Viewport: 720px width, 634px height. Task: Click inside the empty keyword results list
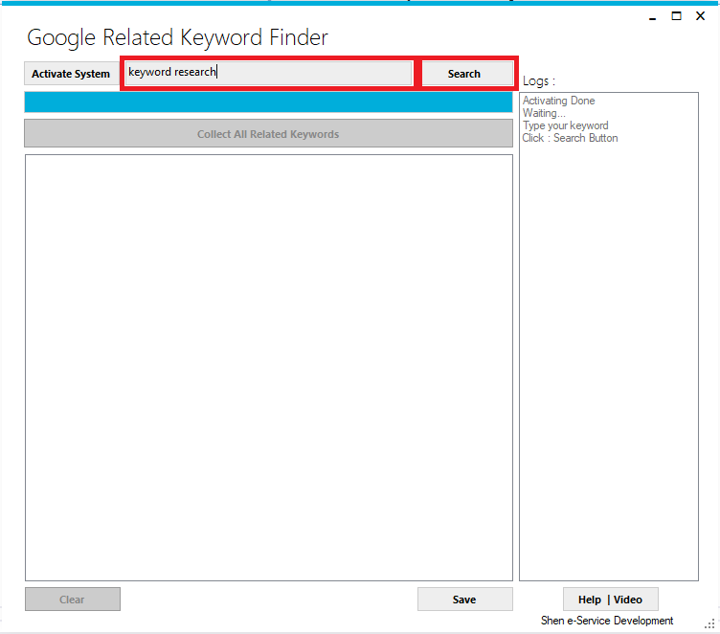point(269,368)
